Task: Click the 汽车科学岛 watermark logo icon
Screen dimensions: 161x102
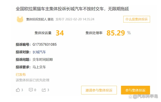Action: tap(135, 96)
